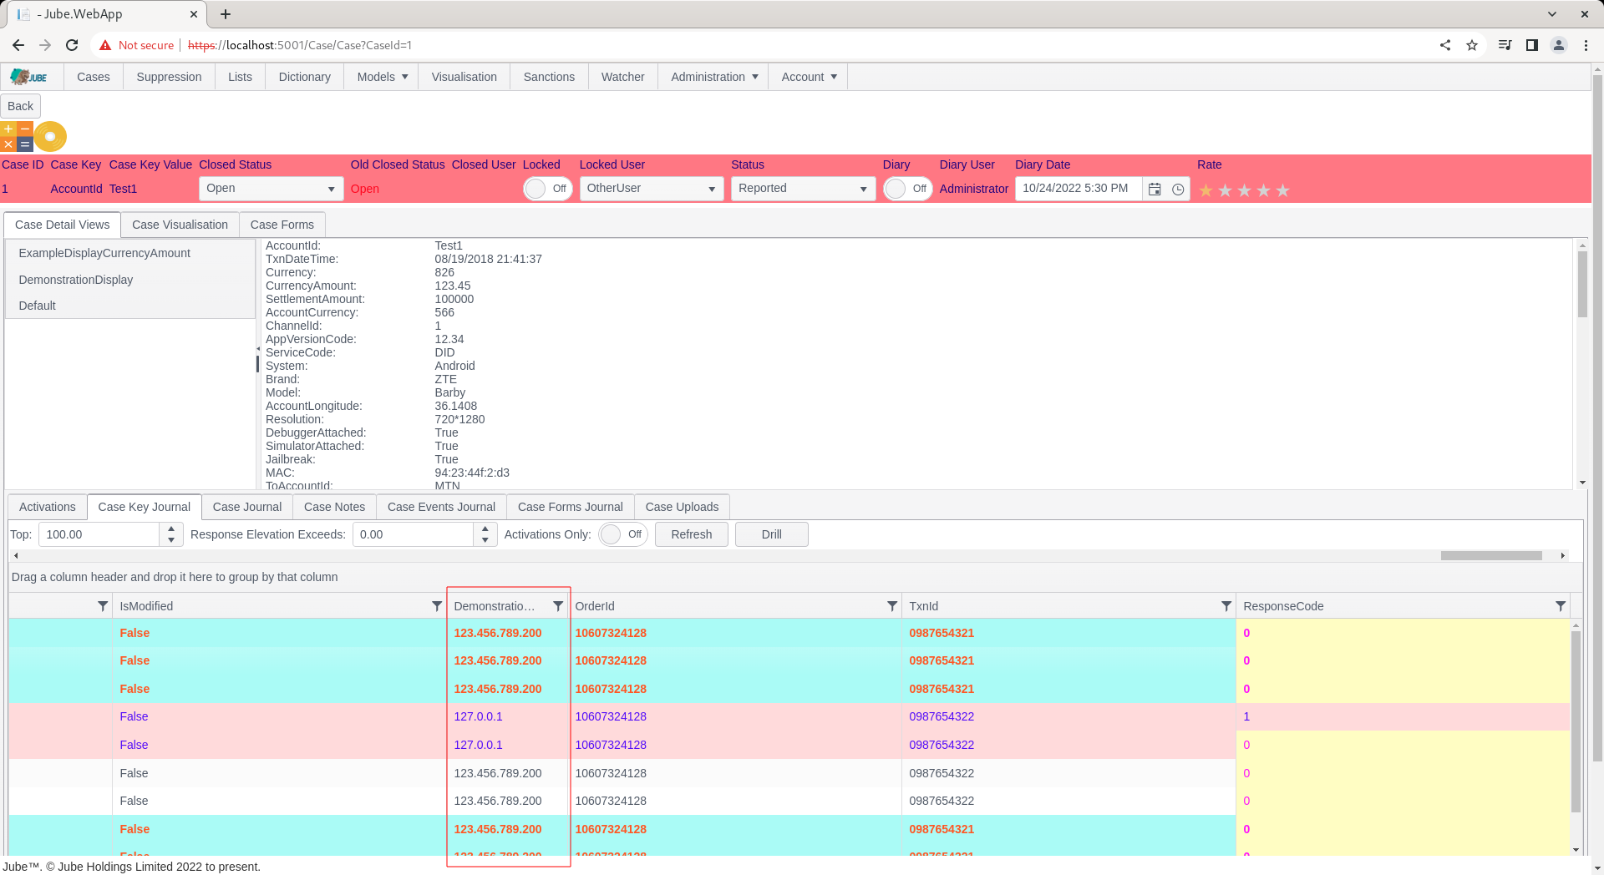Switch to the Case Forms tab
This screenshot has width=1604, height=875.
coord(282,225)
